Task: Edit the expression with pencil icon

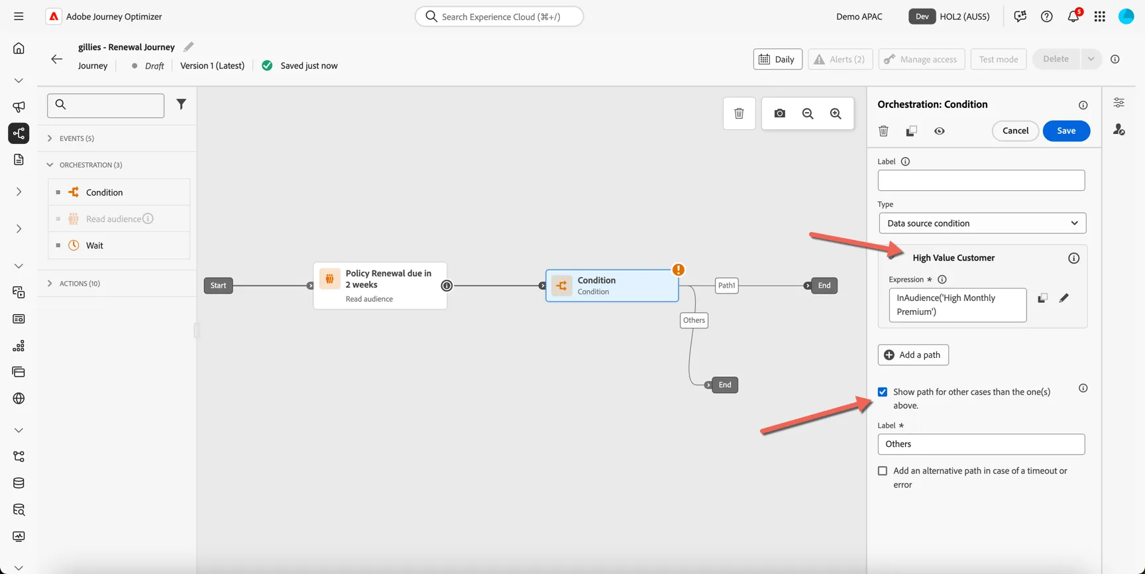Action: pos(1064,298)
